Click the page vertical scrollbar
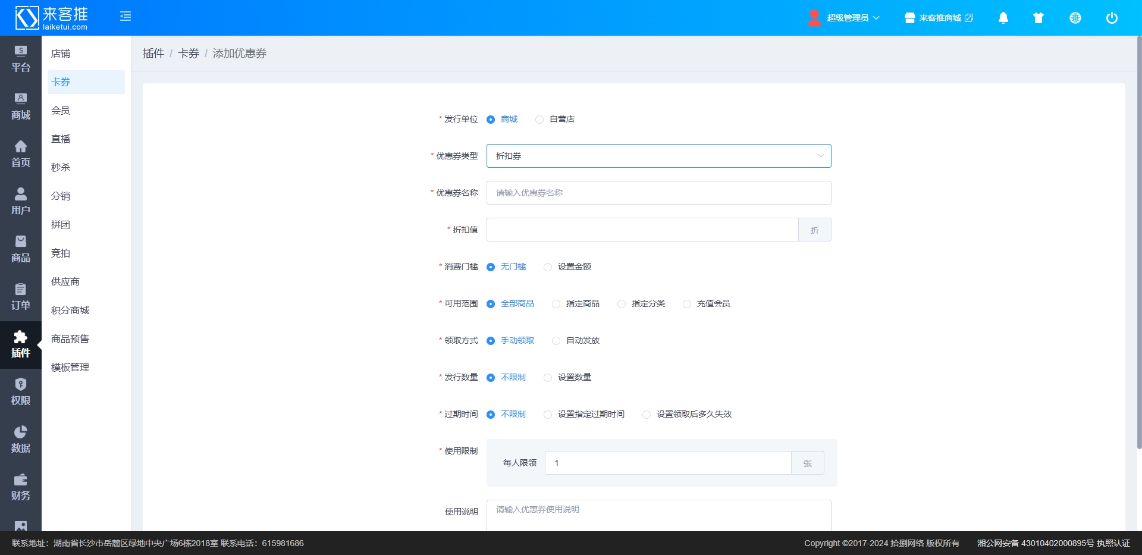This screenshot has height=555, width=1142. pos(1138,238)
